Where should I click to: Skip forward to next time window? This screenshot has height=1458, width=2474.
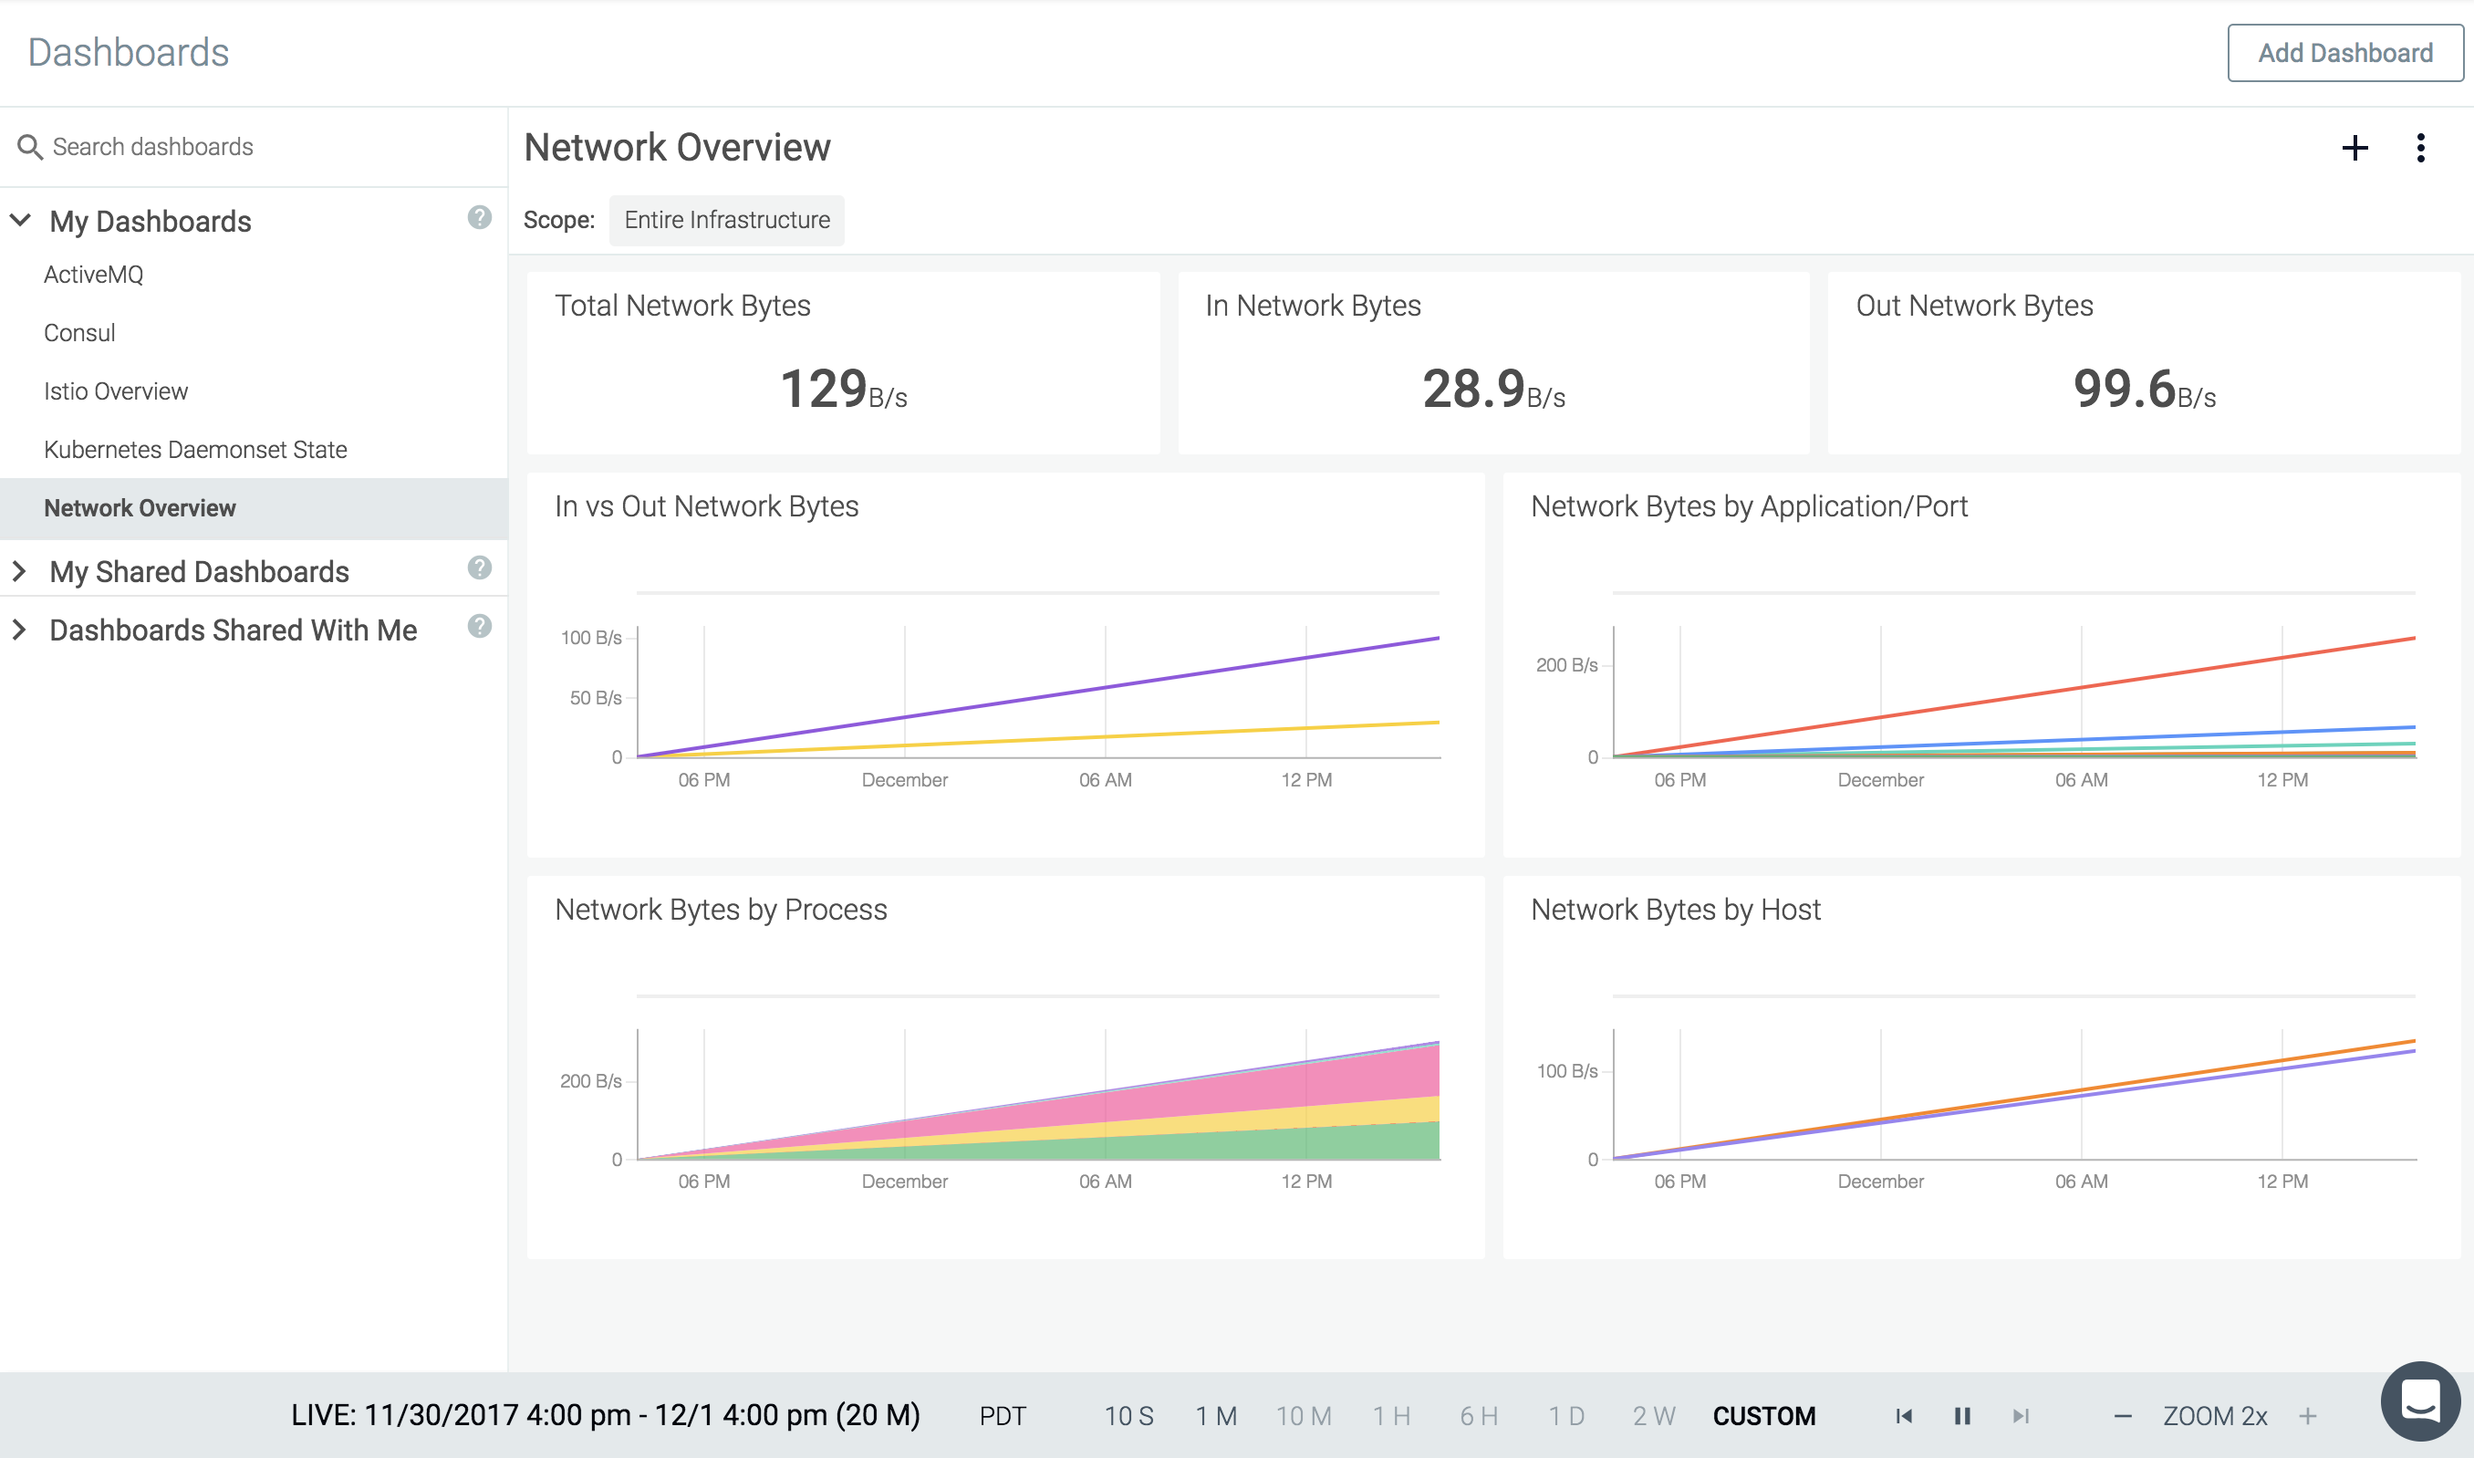[2021, 1416]
